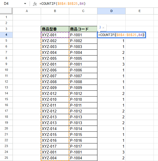Image resolution: width=158 pixels, height=161 pixels.
Task: Select cell C5 containing P-1002
Action: pos(83,41)
